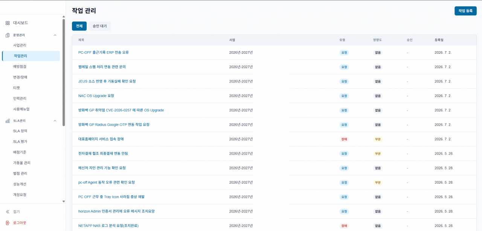The image size is (482, 231).
Task: Open 배점기준 menu item
Action: coord(20,152)
